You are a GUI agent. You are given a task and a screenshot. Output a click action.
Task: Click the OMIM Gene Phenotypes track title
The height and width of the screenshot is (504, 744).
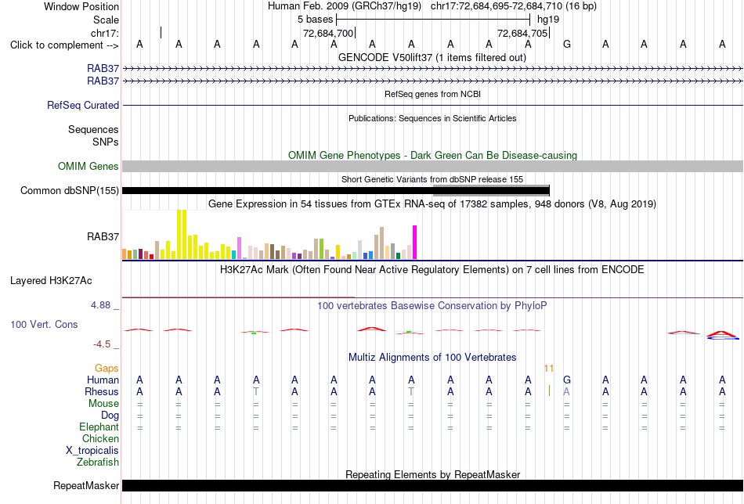point(432,156)
